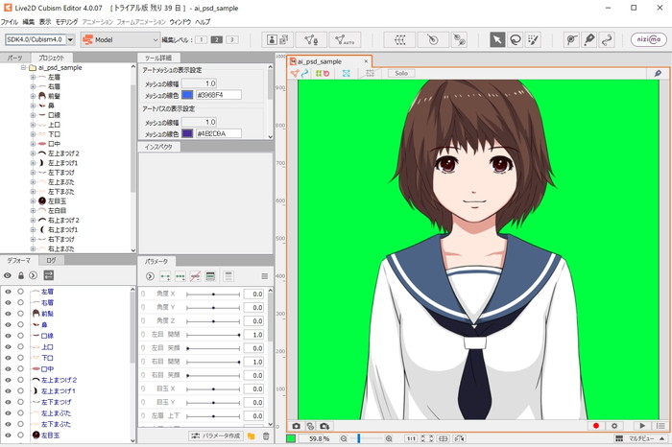Click the blue mesh line color swatch
Viewport: 672px width, 447px height.
187,95
